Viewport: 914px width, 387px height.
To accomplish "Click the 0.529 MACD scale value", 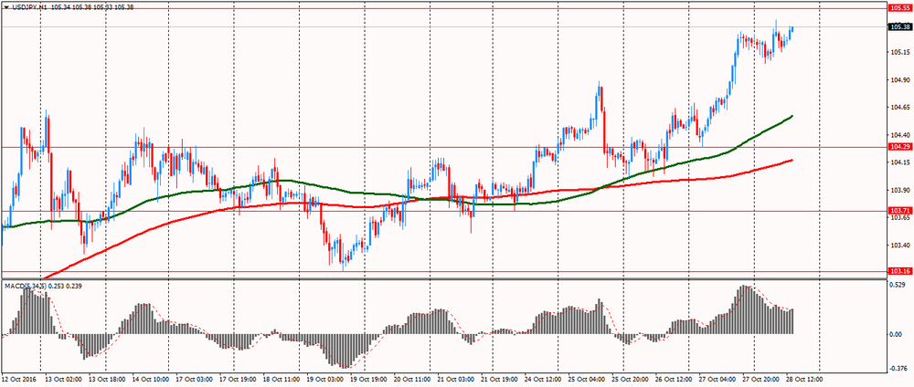I will pos(897,285).
